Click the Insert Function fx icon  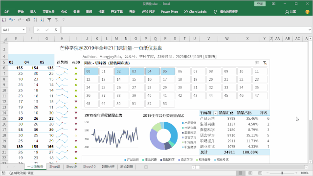pos(56,30)
